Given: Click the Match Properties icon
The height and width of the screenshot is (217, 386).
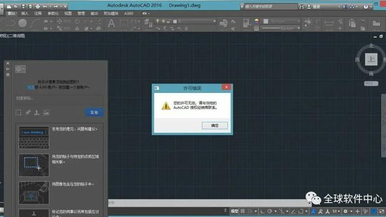Looking at the screenshot, I should point(246,23).
